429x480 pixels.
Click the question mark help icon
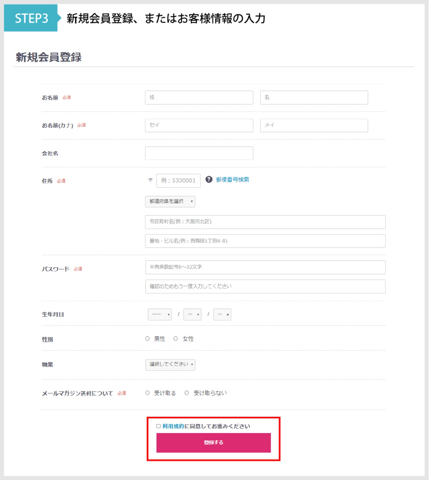click(x=209, y=180)
